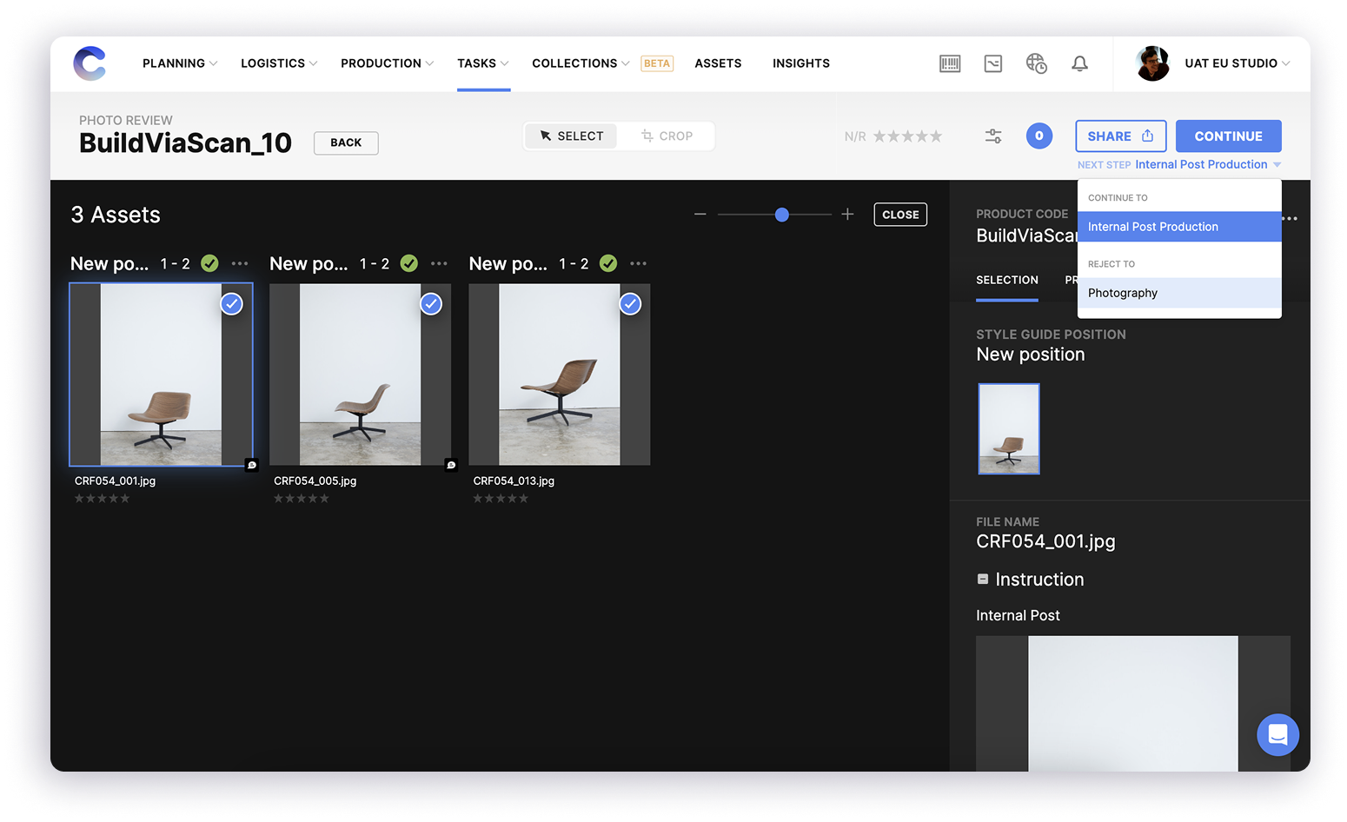Open the filter sliders icon
Screen dimensions: 1347x822
coord(993,136)
